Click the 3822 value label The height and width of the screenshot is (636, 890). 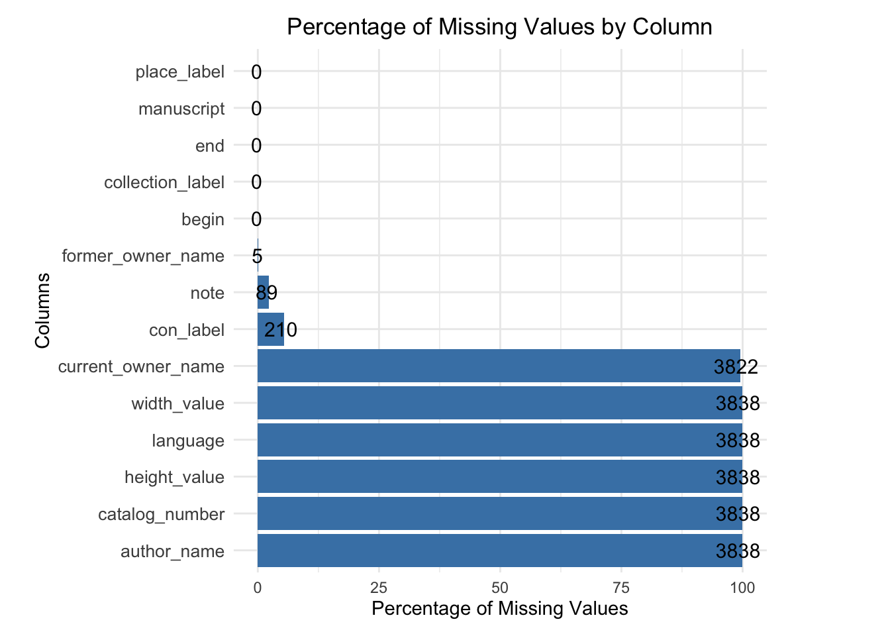[x=735, y=366]
